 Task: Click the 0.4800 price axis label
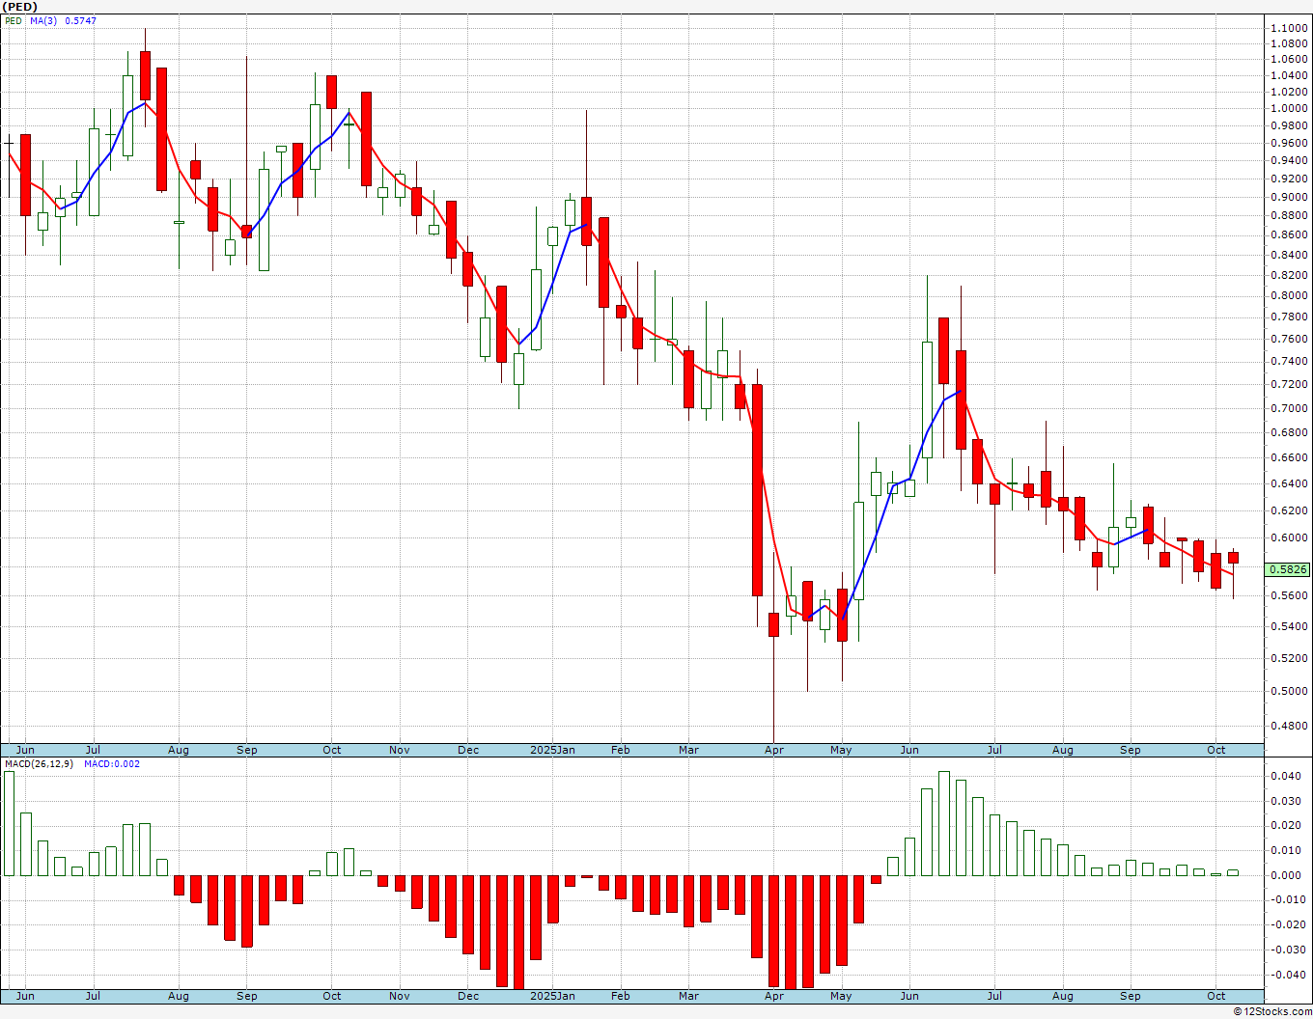[x=1290, y=726]
